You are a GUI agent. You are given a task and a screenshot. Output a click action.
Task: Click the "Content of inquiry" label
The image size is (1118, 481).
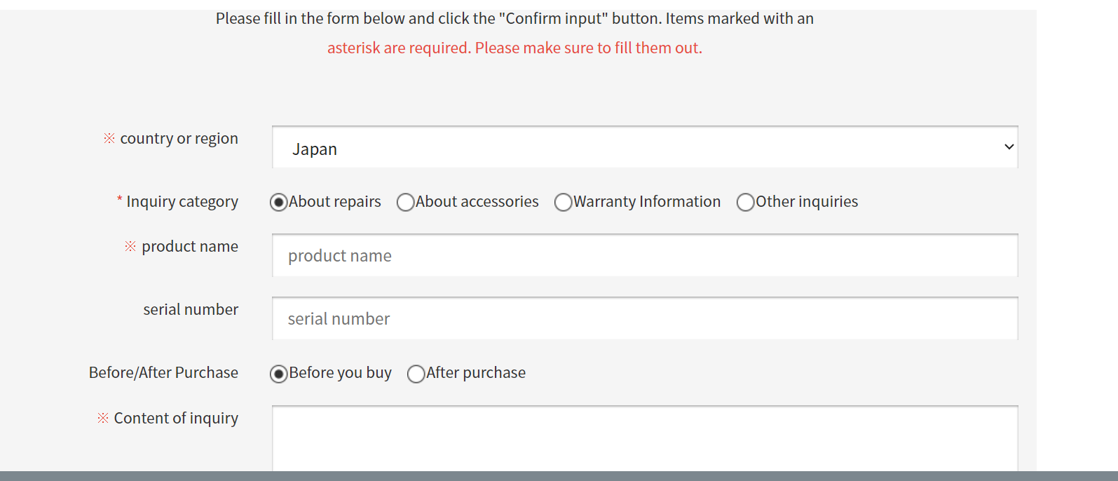point(176,419)
